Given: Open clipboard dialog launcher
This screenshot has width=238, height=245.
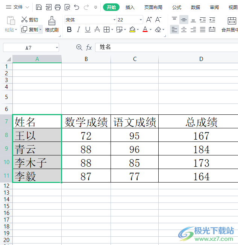Looking at the screenshot, I should tap(59, 36).
